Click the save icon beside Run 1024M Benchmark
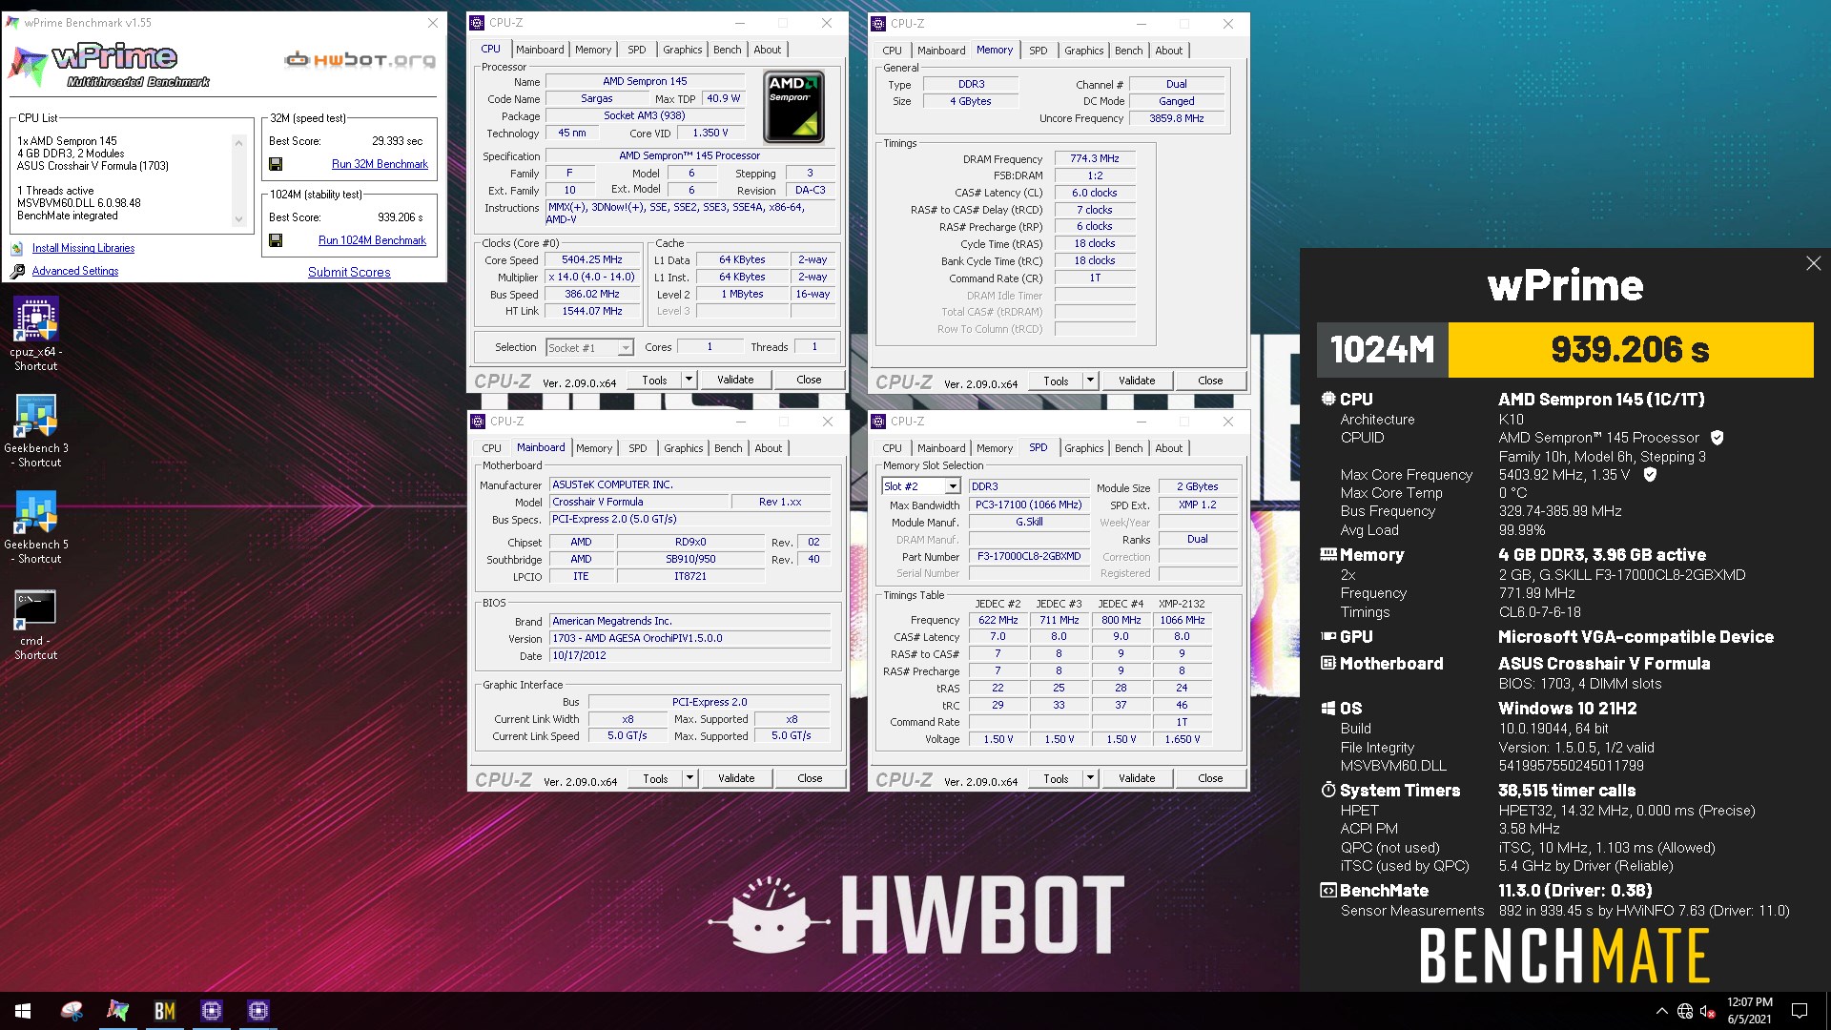Screen dimensions: 1831x1030 pyautogui.click(x=276, y=240)
